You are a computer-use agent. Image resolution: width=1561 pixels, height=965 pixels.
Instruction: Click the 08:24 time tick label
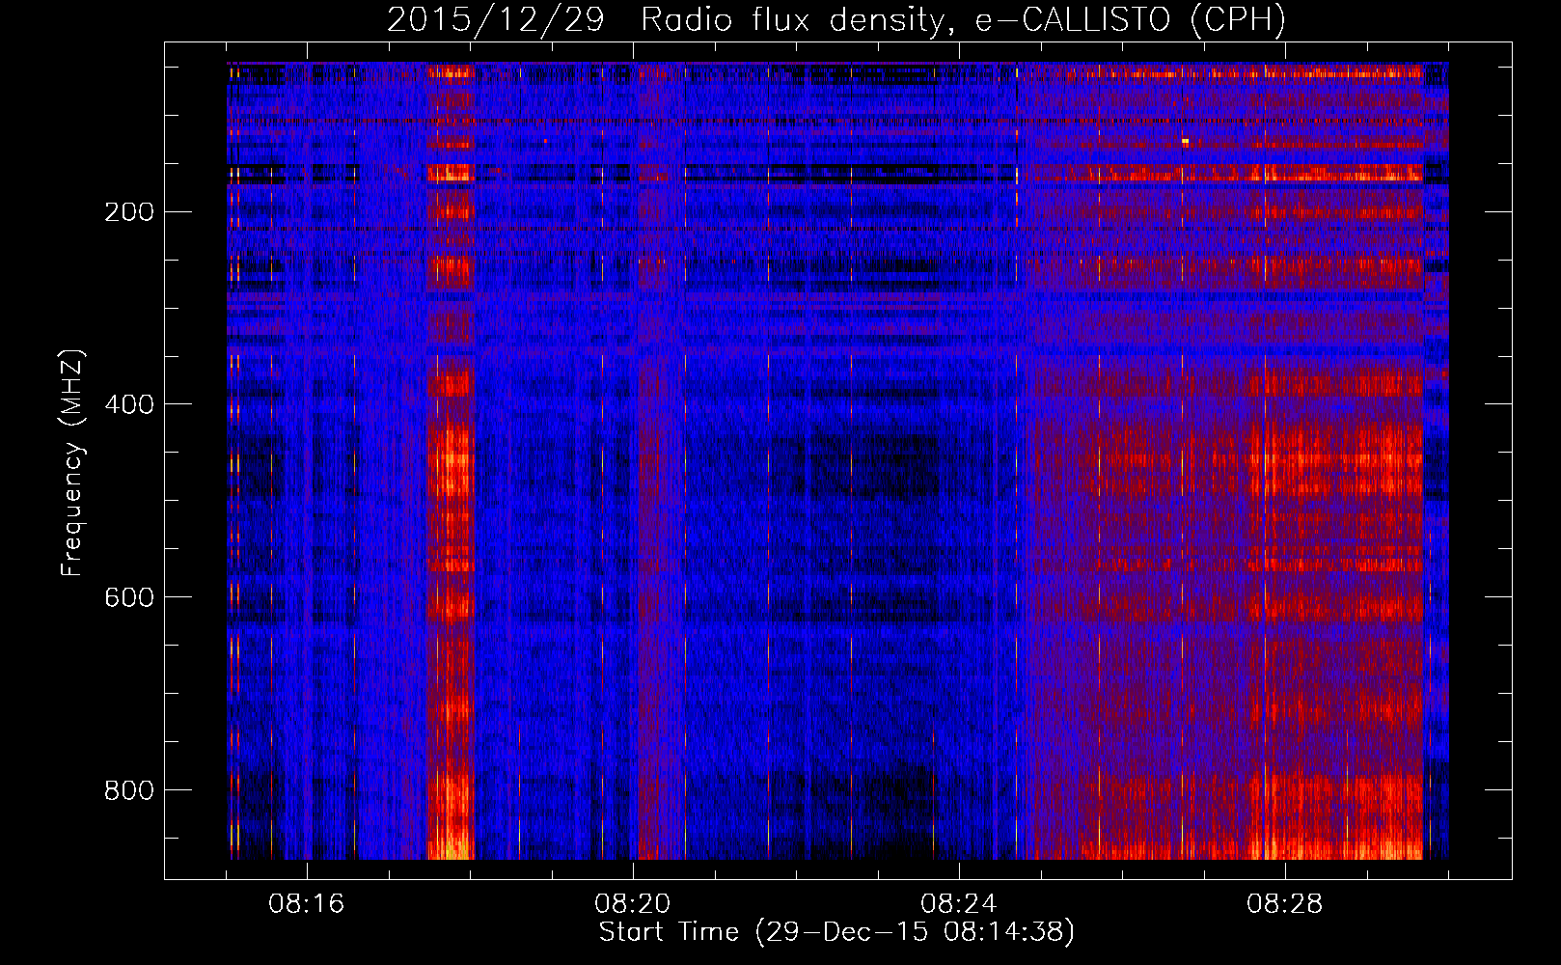pyautogui.click(x=959, y=904)
